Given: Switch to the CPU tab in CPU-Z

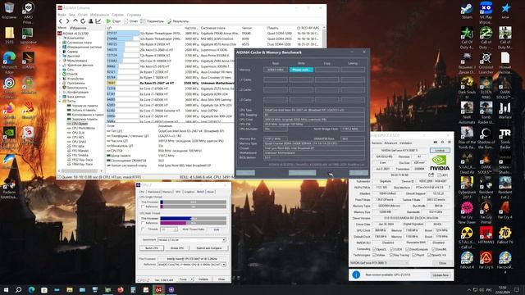Looking at the screenshot, I should (x=142, y=192).
